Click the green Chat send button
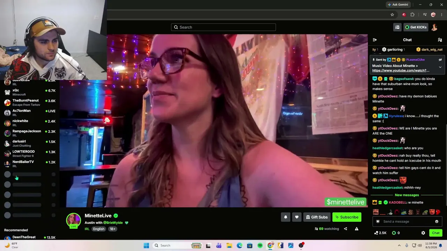Image resolution: width=447 pixels, height=251 pixels. 436,233
